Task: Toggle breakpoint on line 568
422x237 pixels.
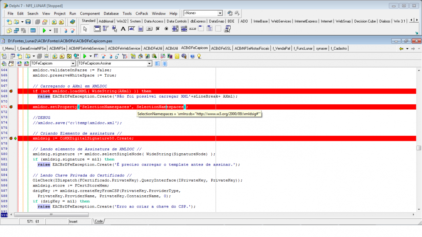Action: pyautogui.click(x=10, y=91)
